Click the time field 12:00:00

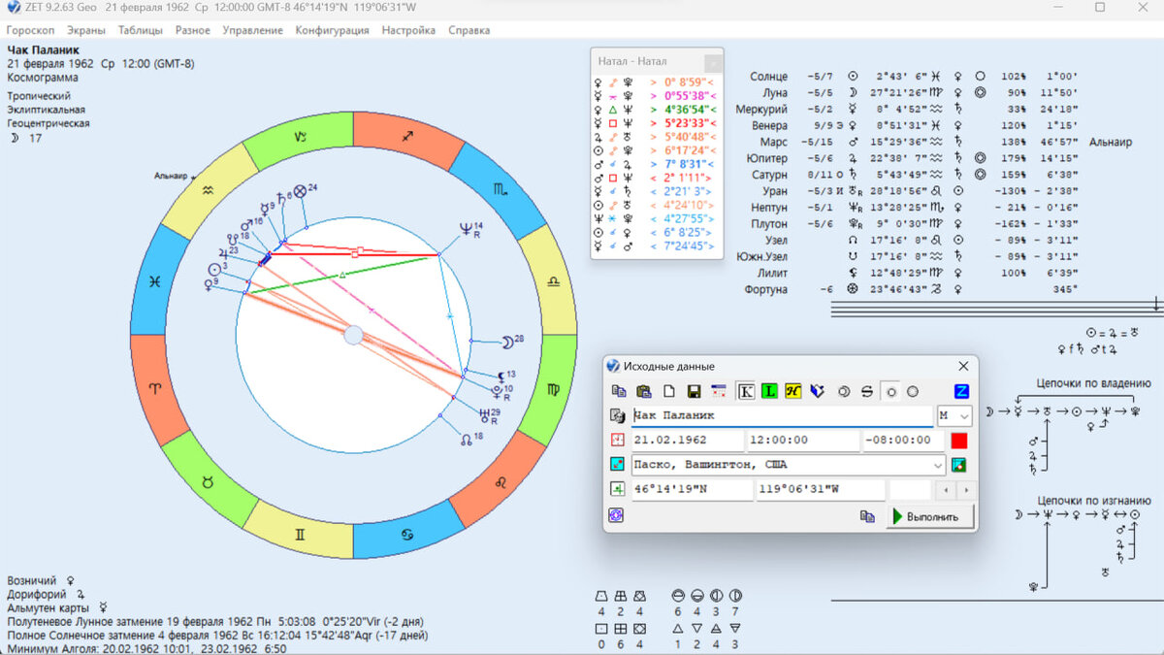[x=802, y=441]
